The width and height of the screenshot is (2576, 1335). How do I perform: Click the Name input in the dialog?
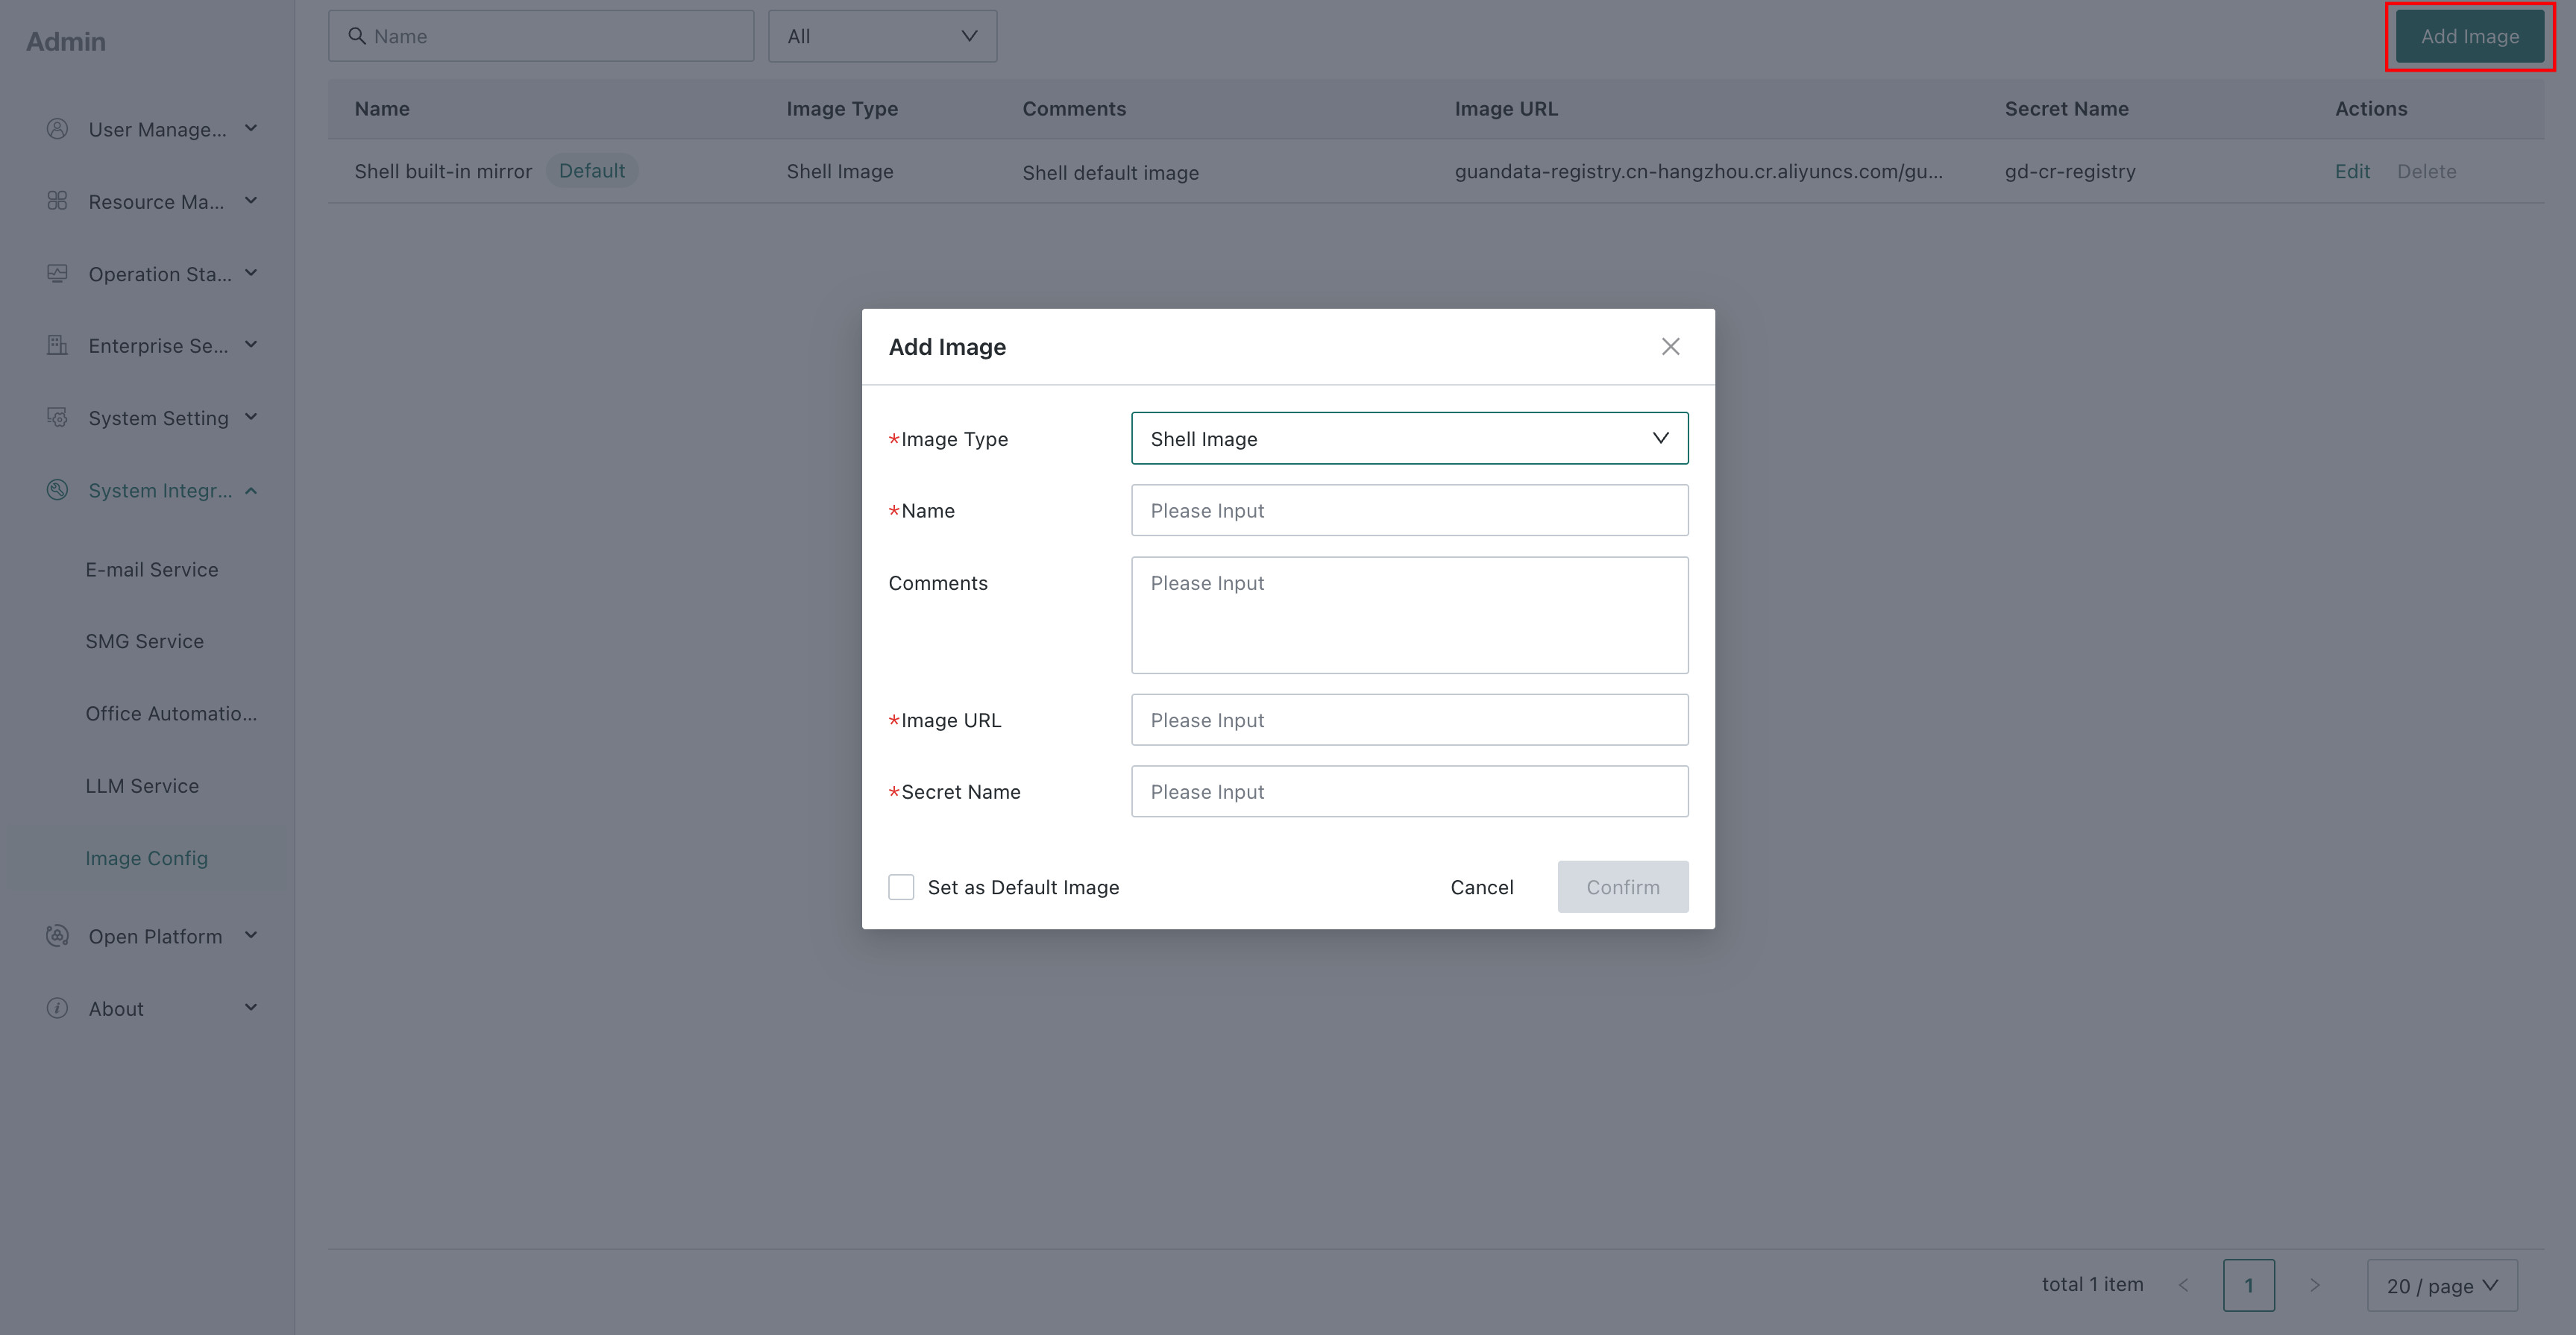click(x=1409, y=510)
